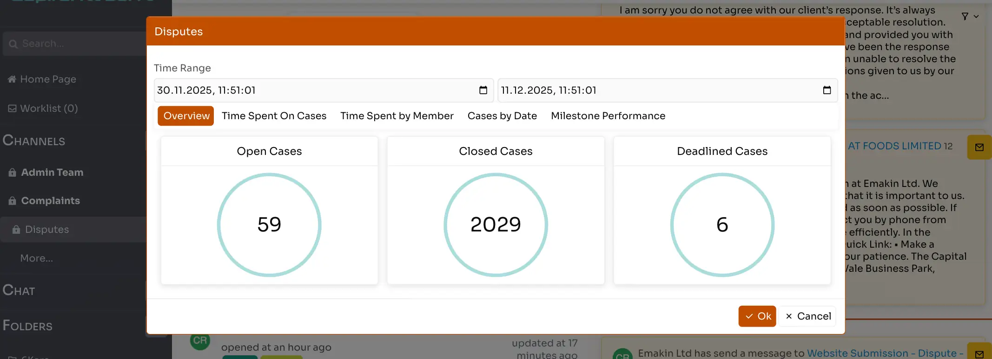Click the Chat section heading
Viewport: 992px width, 359px height.
19,290
